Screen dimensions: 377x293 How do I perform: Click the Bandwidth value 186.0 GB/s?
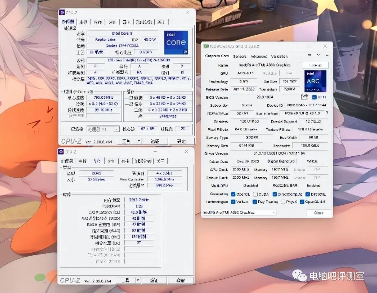tap(310, 145)
